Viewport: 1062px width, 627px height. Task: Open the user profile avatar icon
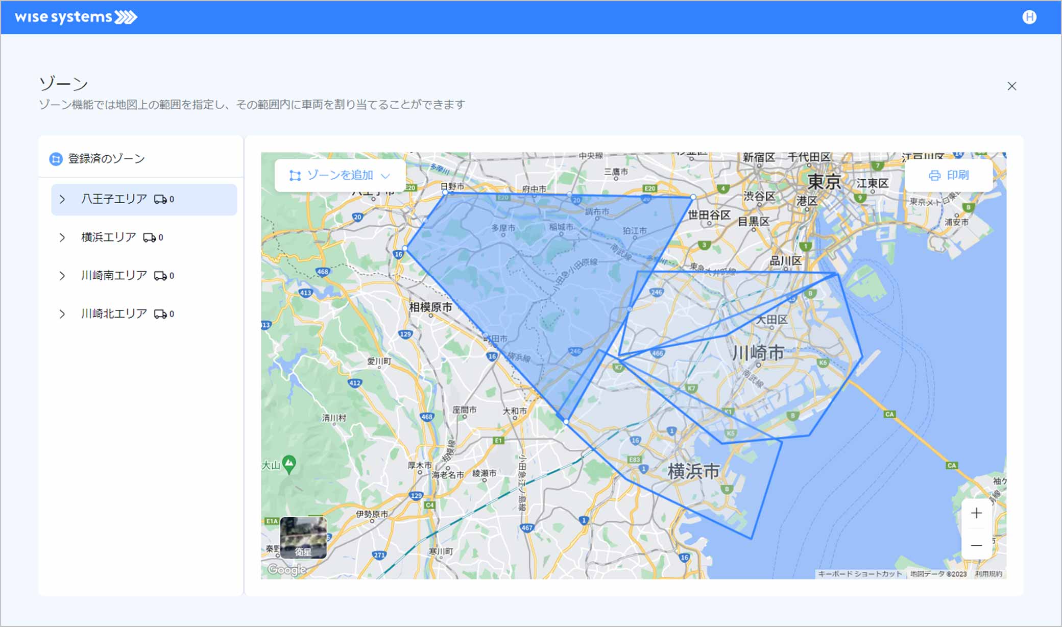click(1029, 17)
